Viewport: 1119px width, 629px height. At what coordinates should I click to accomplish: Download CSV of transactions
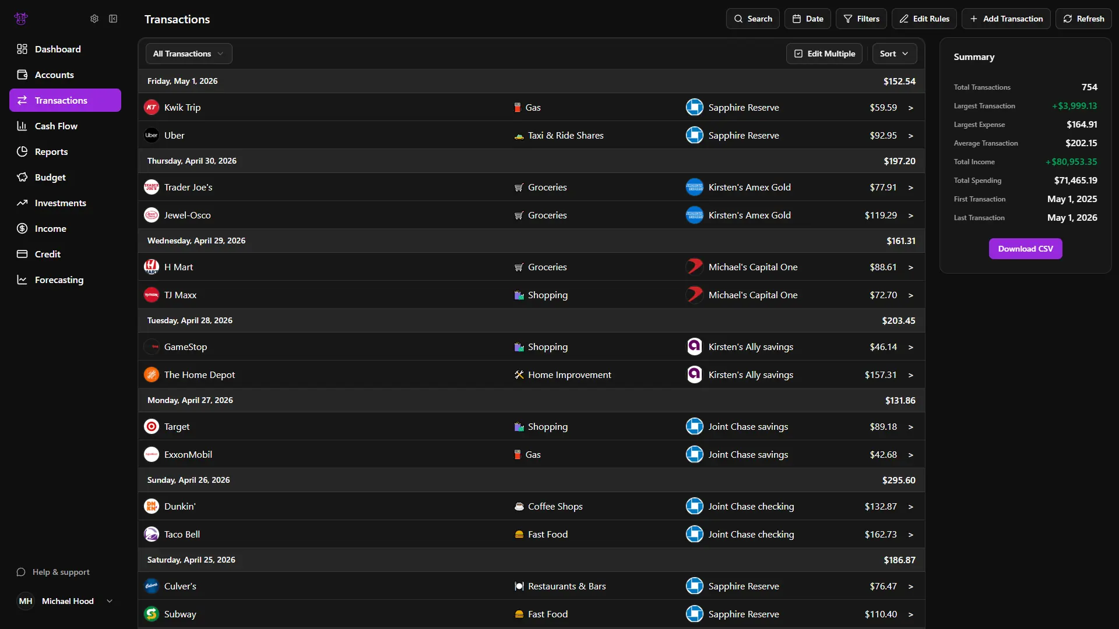tap(1025, 249)
